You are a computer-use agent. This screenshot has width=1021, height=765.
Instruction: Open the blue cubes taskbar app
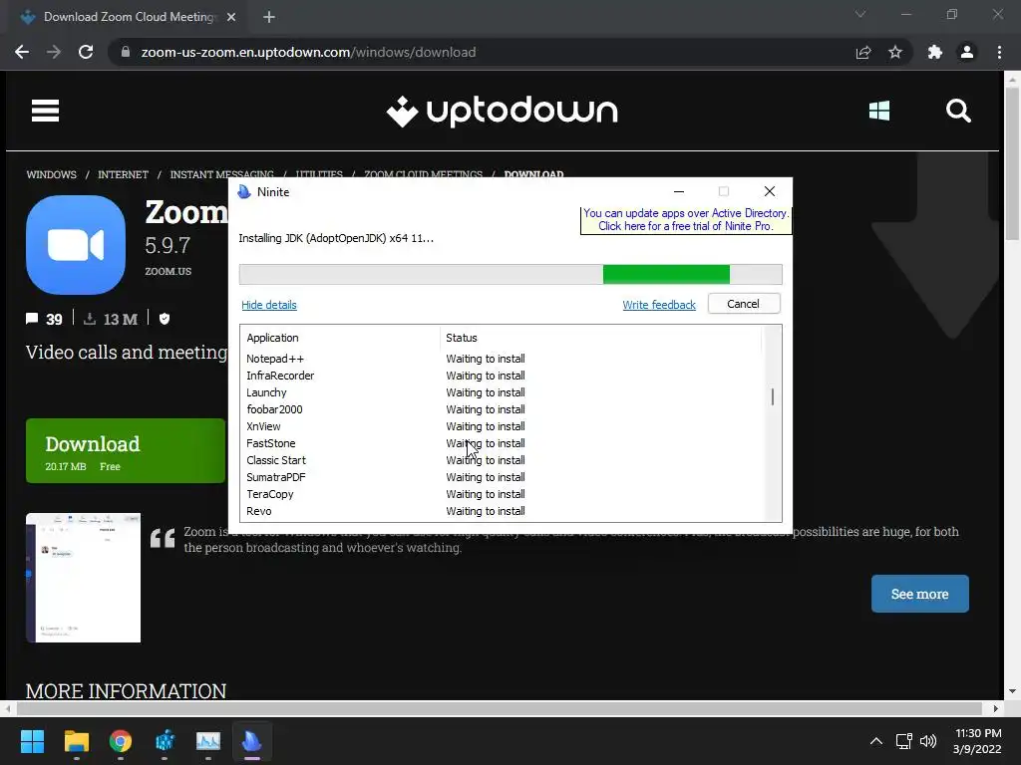point(165,741)
